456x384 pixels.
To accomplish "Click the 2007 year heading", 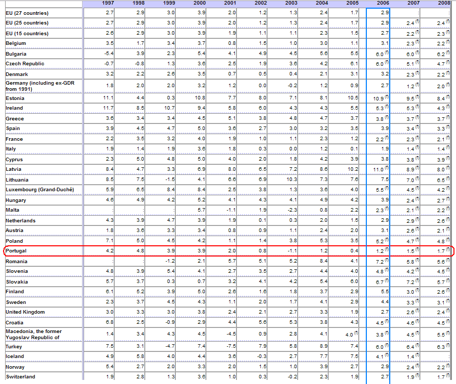I will (x=413, y=3).
